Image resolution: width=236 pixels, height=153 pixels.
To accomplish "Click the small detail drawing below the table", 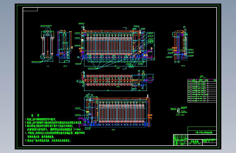I will coord(179,111).
